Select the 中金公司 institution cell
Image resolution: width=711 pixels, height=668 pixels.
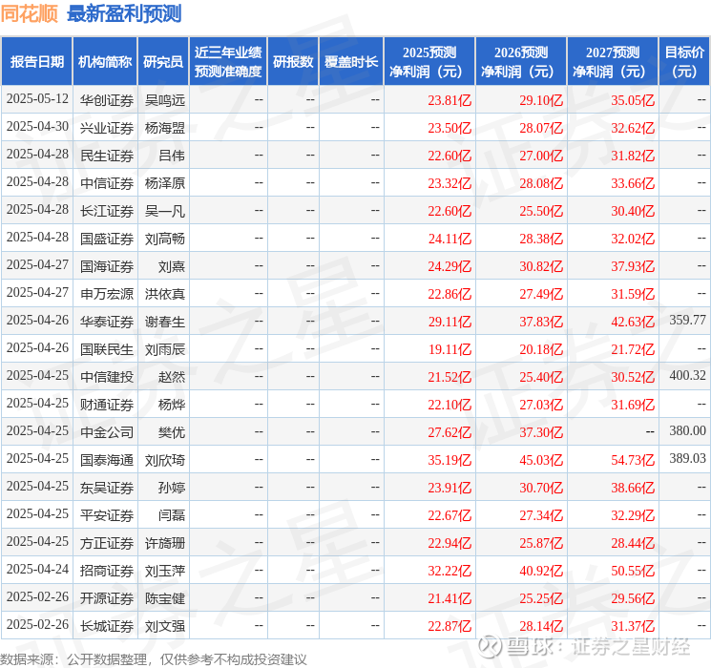coord(107,432)
